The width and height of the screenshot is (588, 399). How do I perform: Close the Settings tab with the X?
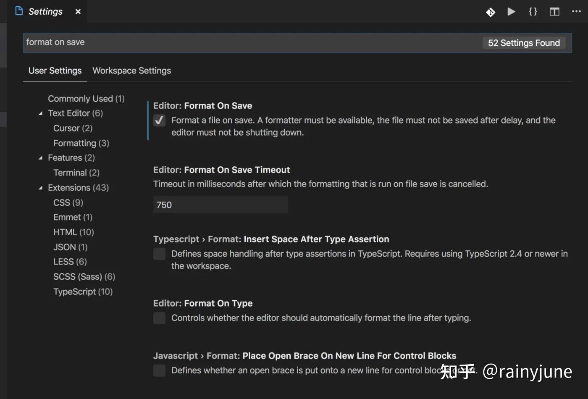tap(78, 12)
